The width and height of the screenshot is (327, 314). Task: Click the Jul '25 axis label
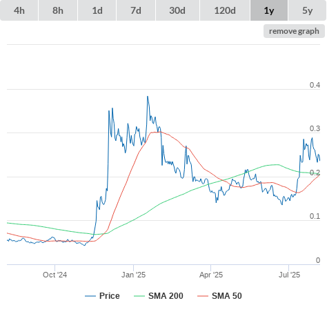(289, 275)
